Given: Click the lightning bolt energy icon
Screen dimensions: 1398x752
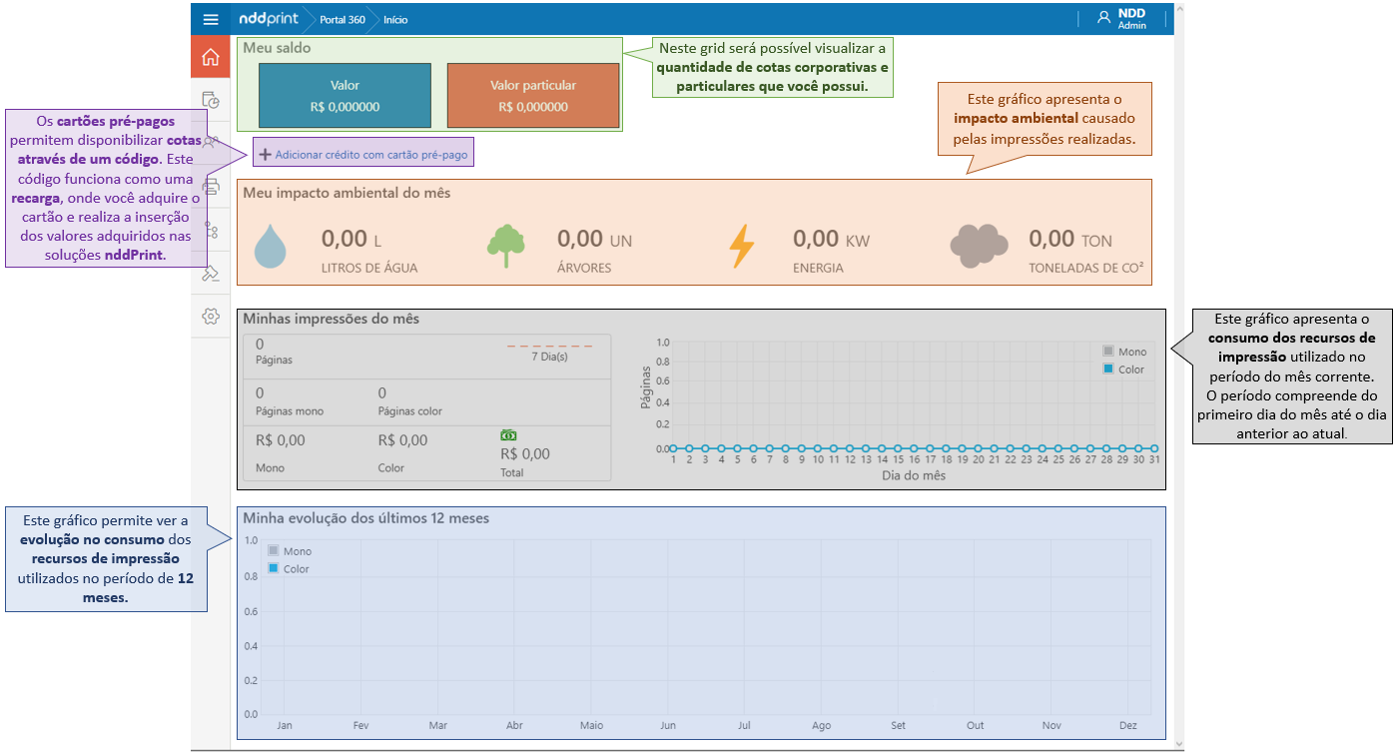Looking at the screenshot, I should pyautogui.click(x=741, y=246).
